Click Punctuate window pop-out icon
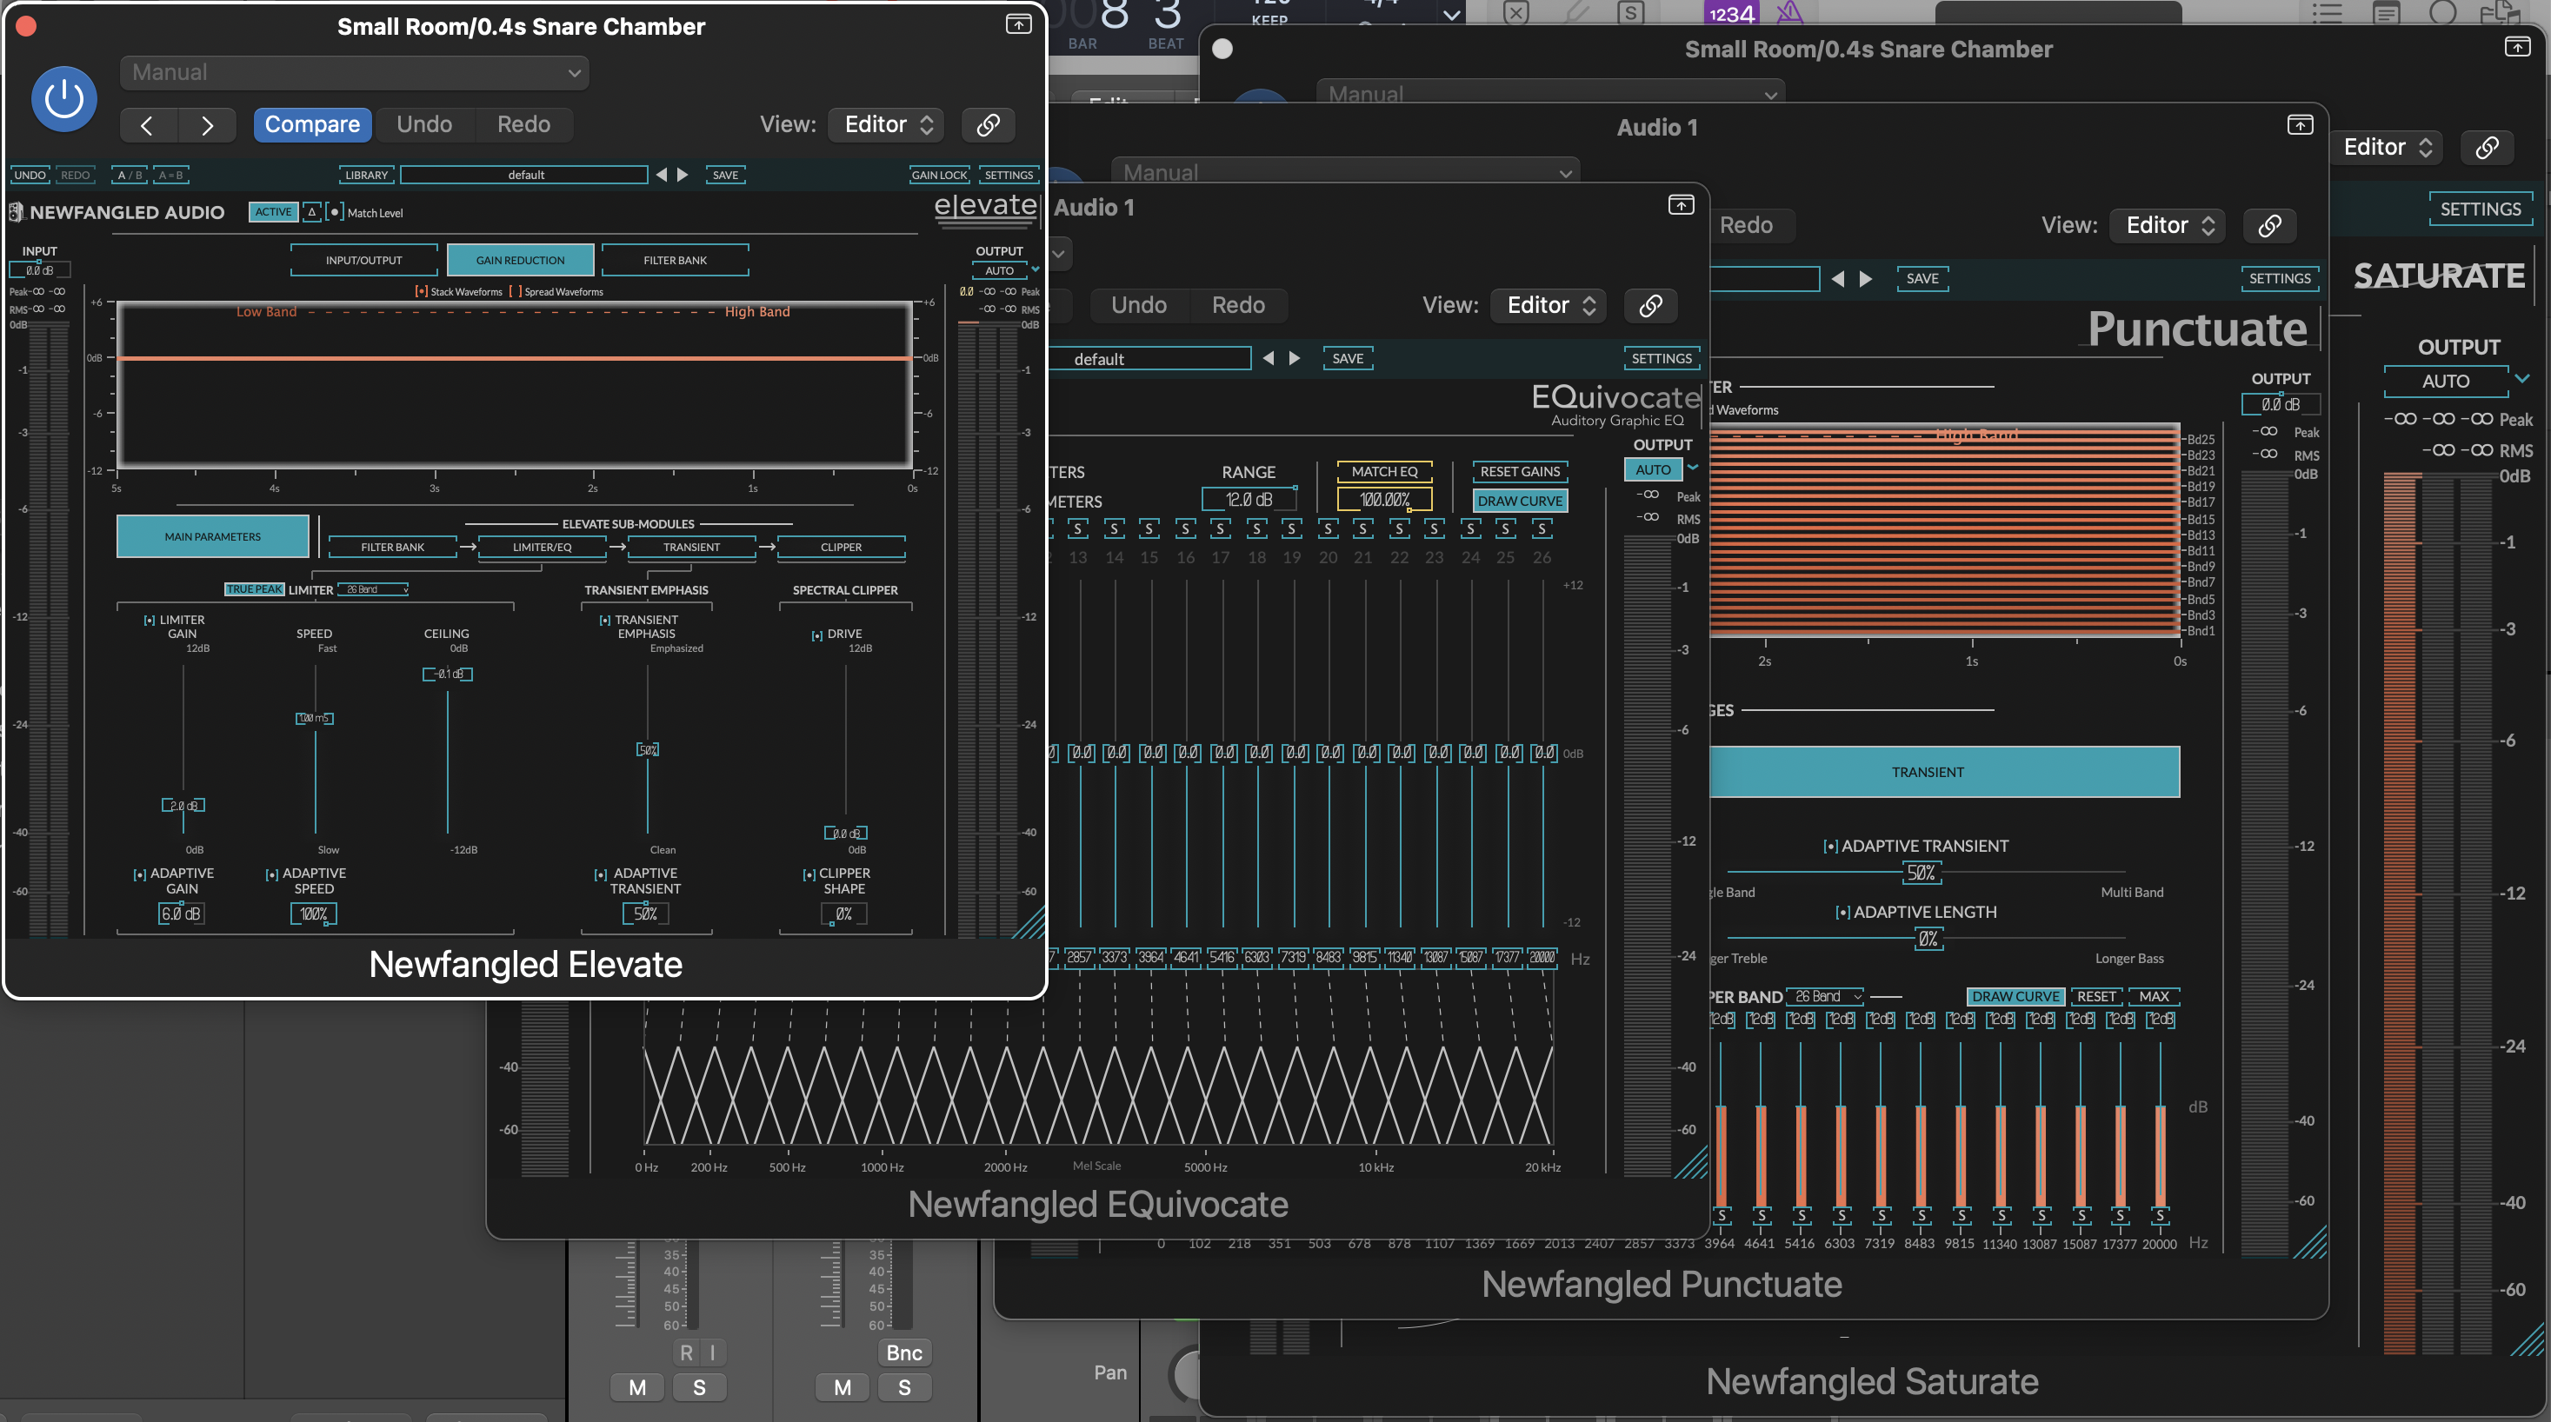 tap(2301, 125)
